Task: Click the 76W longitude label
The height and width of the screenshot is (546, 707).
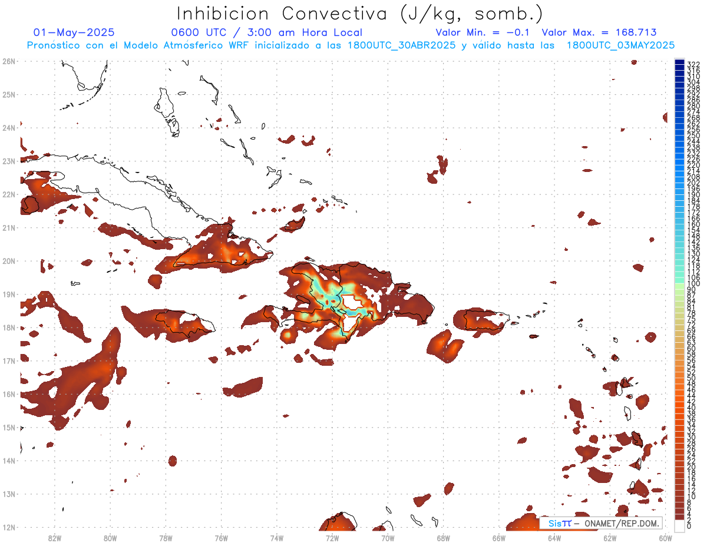Action: (222, 538)
